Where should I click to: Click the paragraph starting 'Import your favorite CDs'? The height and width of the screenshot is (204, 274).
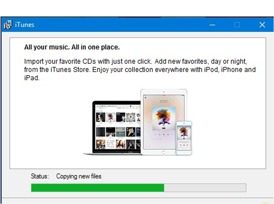(x=140, y=70)
